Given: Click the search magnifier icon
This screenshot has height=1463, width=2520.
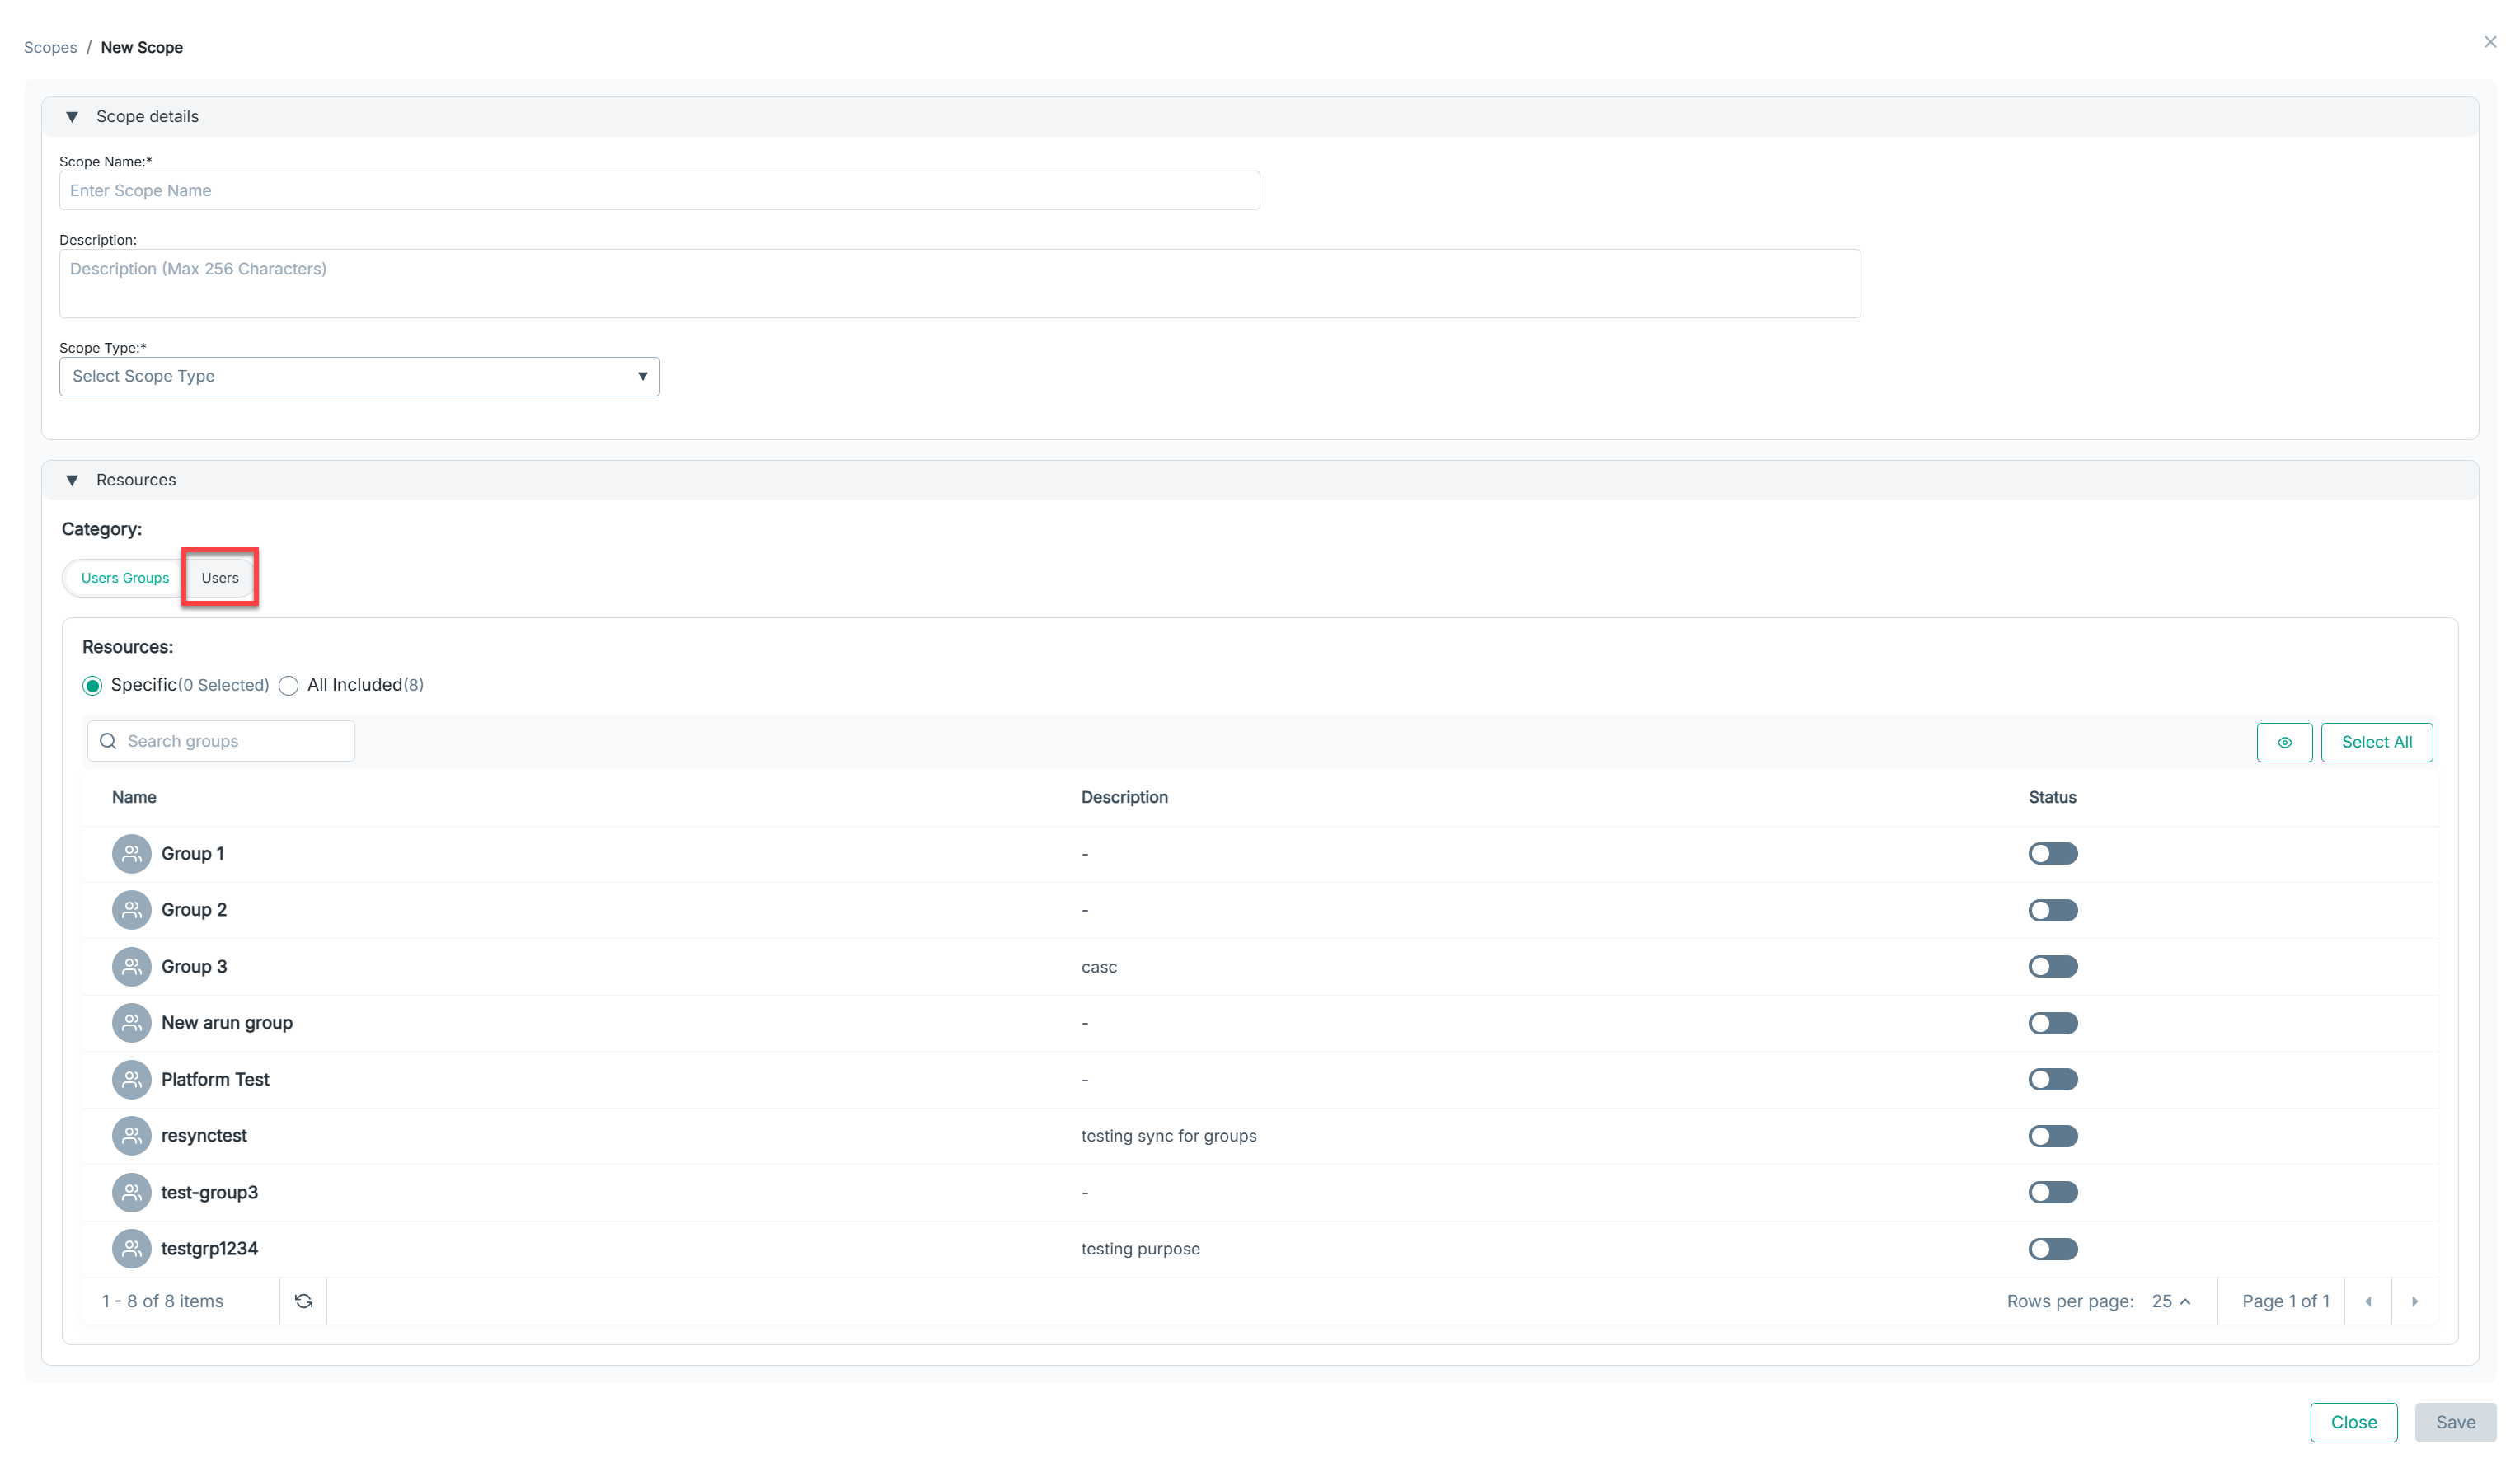Looking at the screenshot, I should tap(108, 741).
